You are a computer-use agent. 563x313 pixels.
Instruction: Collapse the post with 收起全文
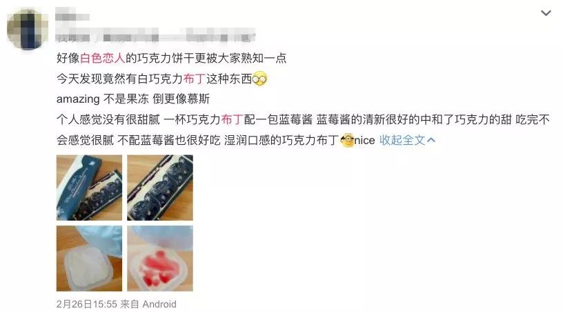(x=402, y=140)
